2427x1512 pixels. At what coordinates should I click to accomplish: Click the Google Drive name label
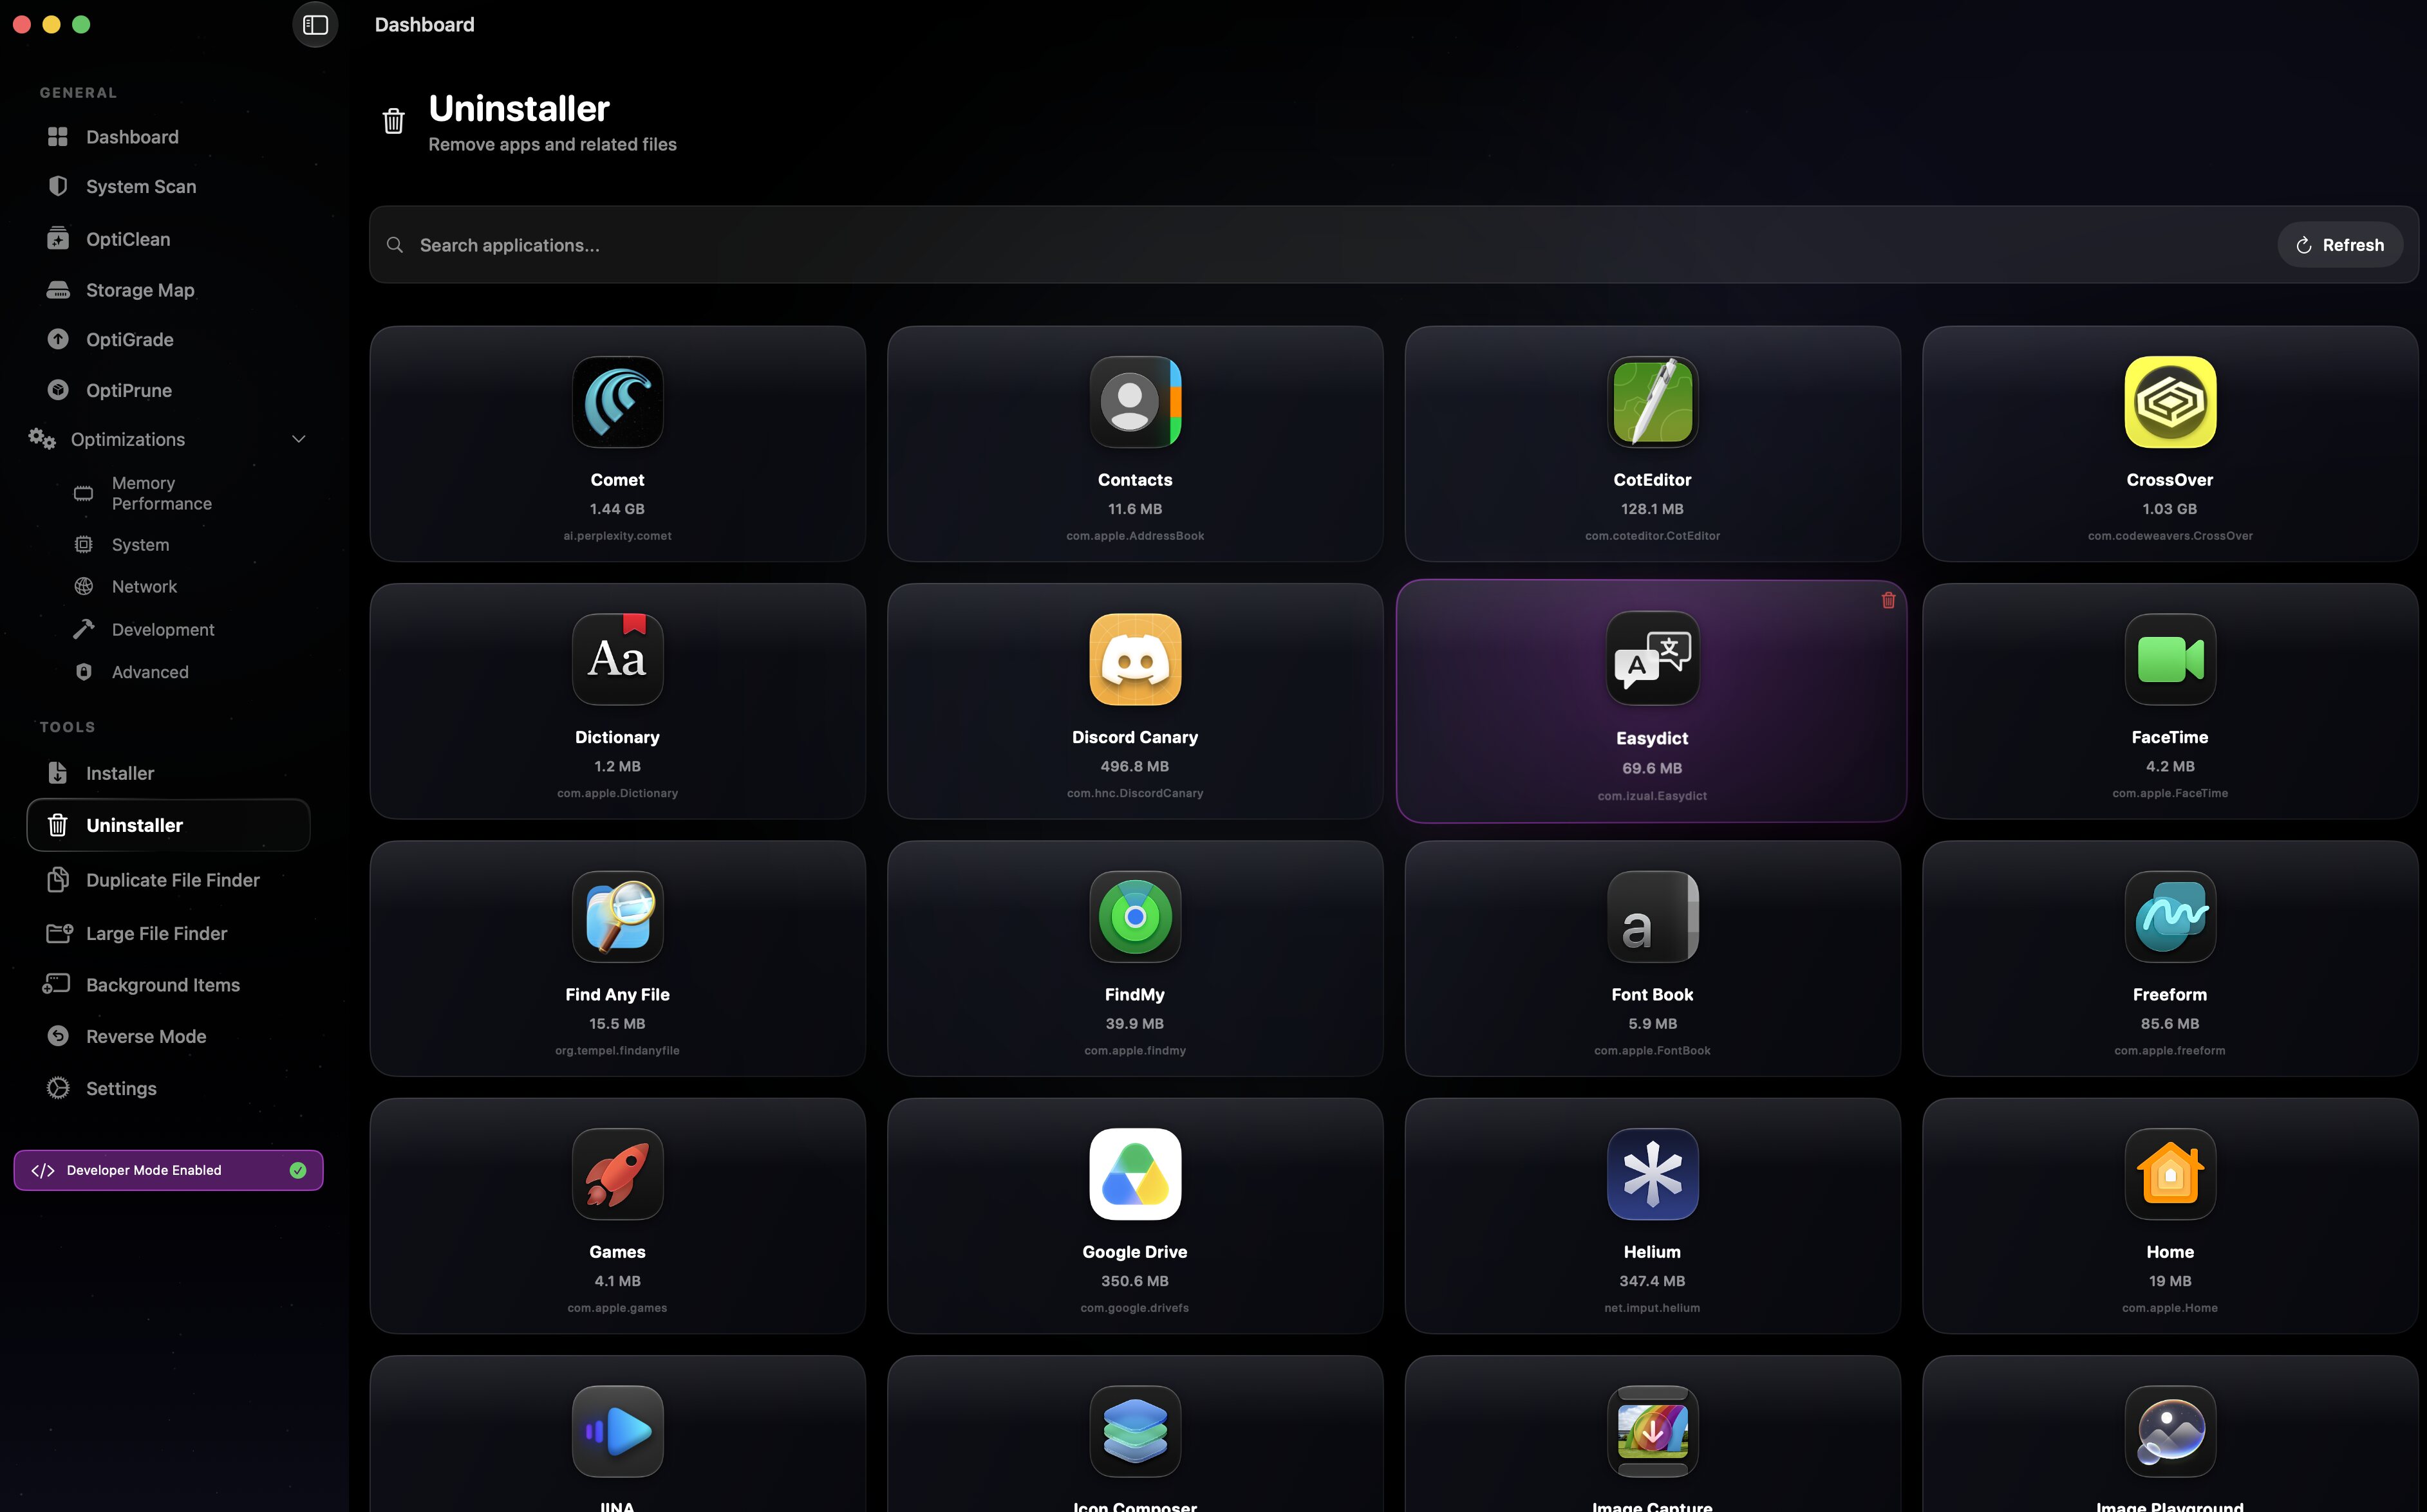1134,1252
